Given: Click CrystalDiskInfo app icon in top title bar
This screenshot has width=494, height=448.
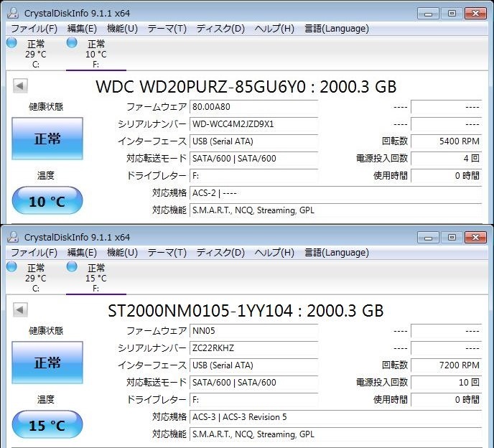Looking at the screenshot, I should [x=13, y=13].
